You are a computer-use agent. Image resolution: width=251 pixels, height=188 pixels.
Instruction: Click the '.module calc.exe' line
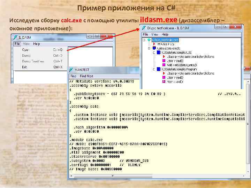(86, 140)
